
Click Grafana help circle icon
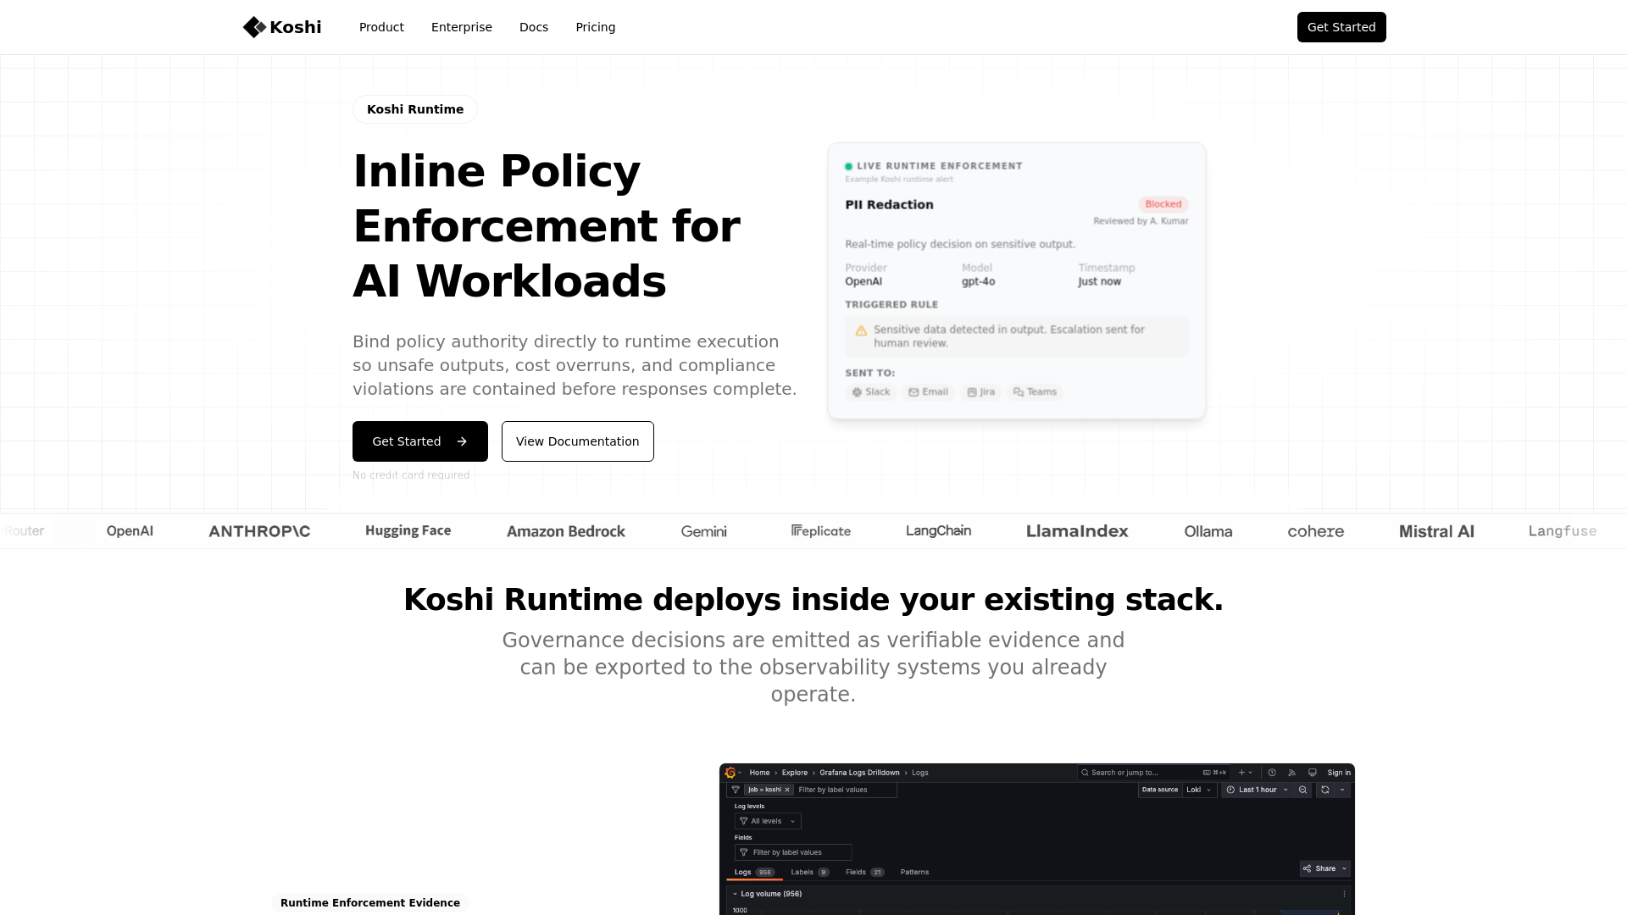click(1272, 773)
